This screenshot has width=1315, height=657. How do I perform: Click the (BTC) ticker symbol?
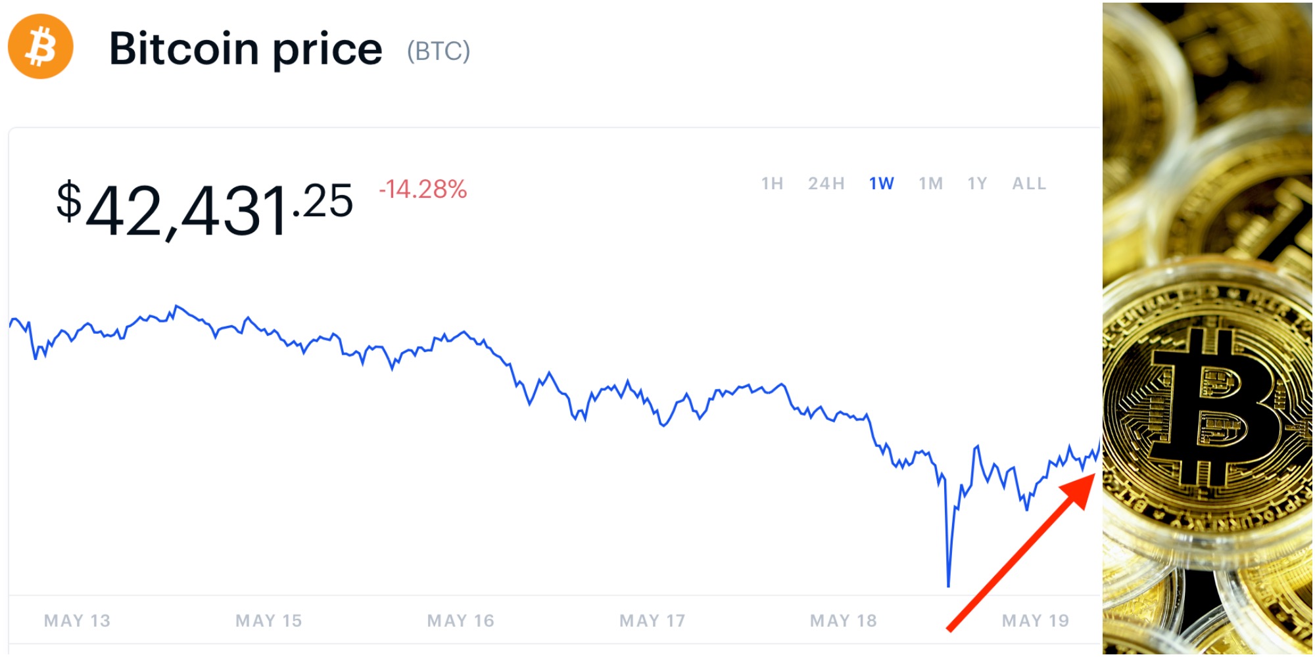[439, 51]
